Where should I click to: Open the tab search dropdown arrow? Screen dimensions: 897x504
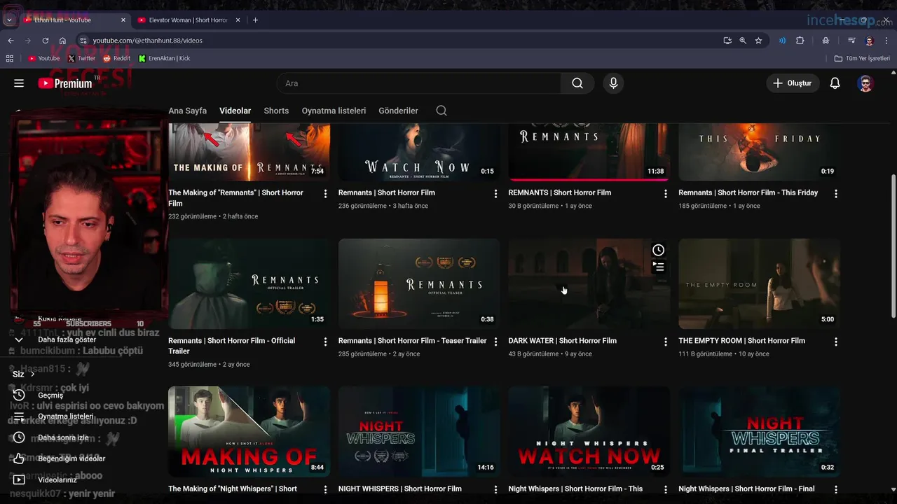click(x=8, y=20)
